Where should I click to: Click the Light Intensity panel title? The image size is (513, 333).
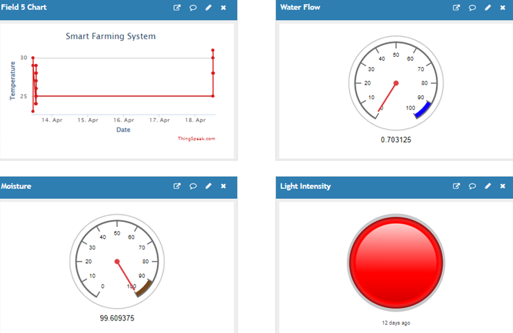(x=305, y=186)
